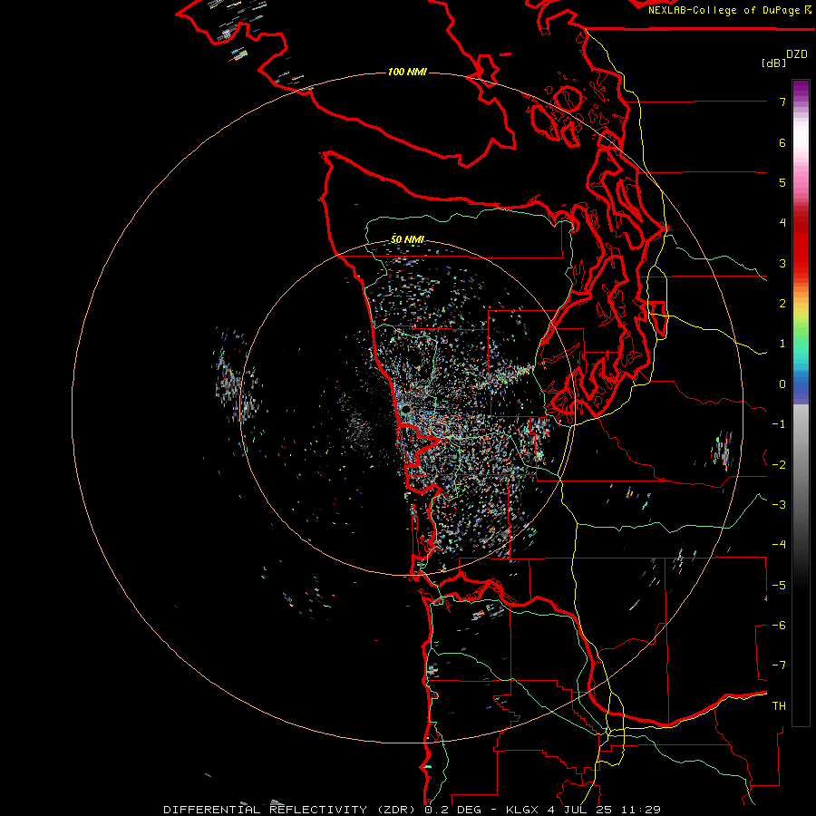This screenshot has height=816, width=816.
Task: Click the [dB] units label
Action: (774, 63)
